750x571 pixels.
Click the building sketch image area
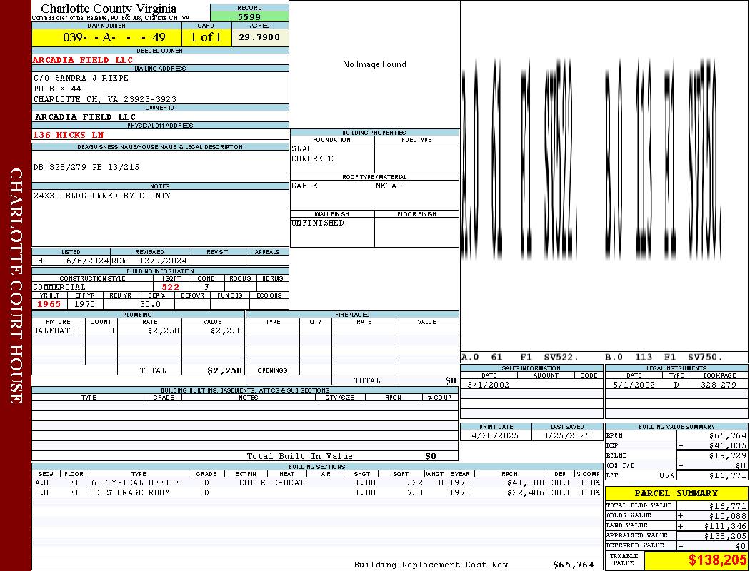point(604,171)
